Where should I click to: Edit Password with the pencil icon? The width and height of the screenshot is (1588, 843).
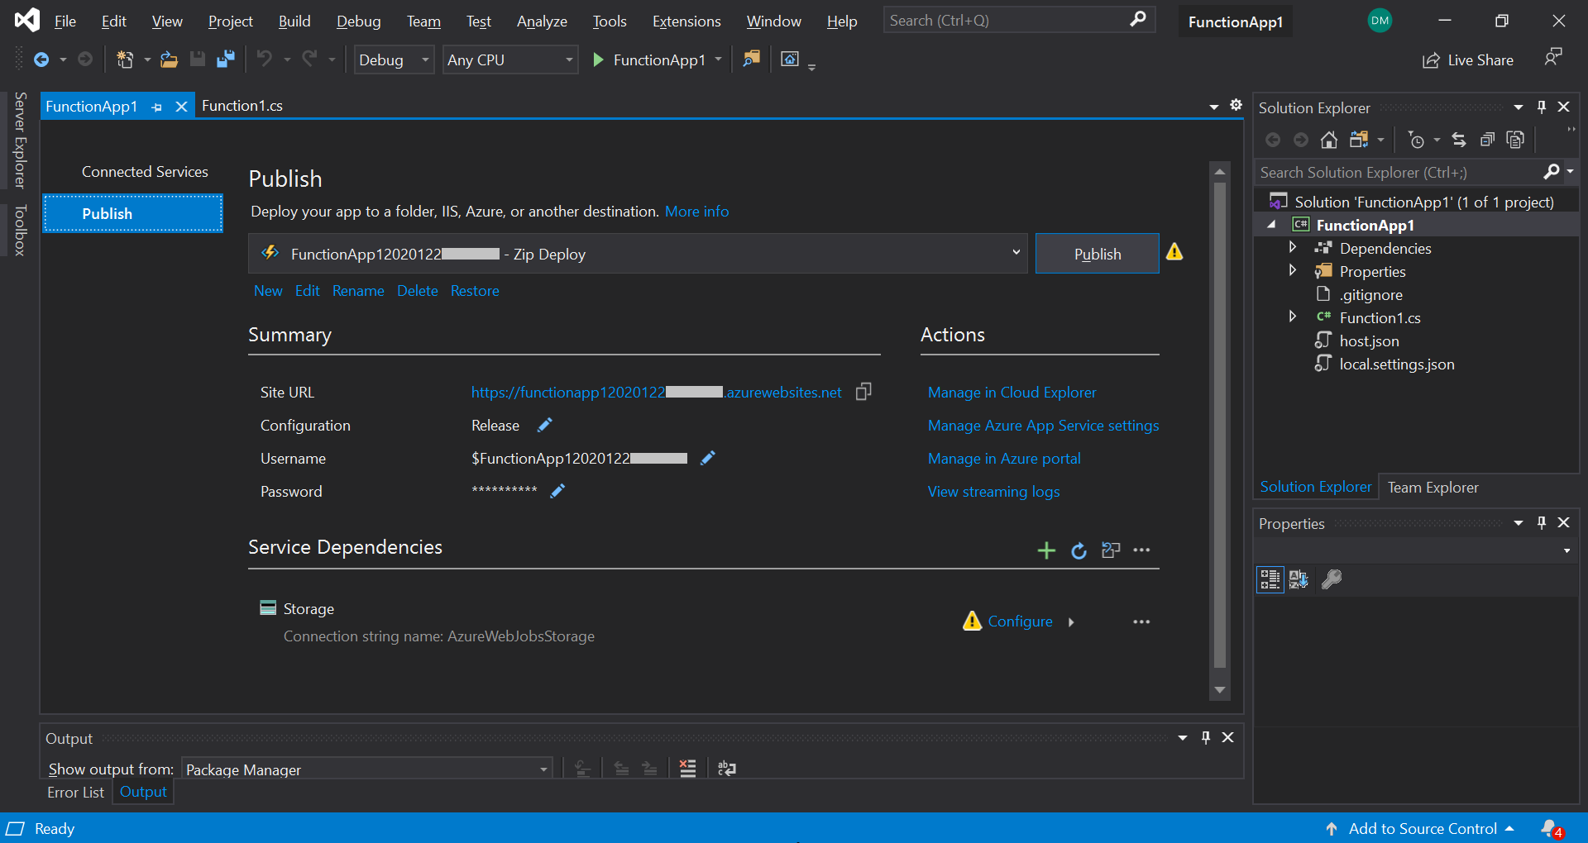pyautogui.click(x=557, y=491)
